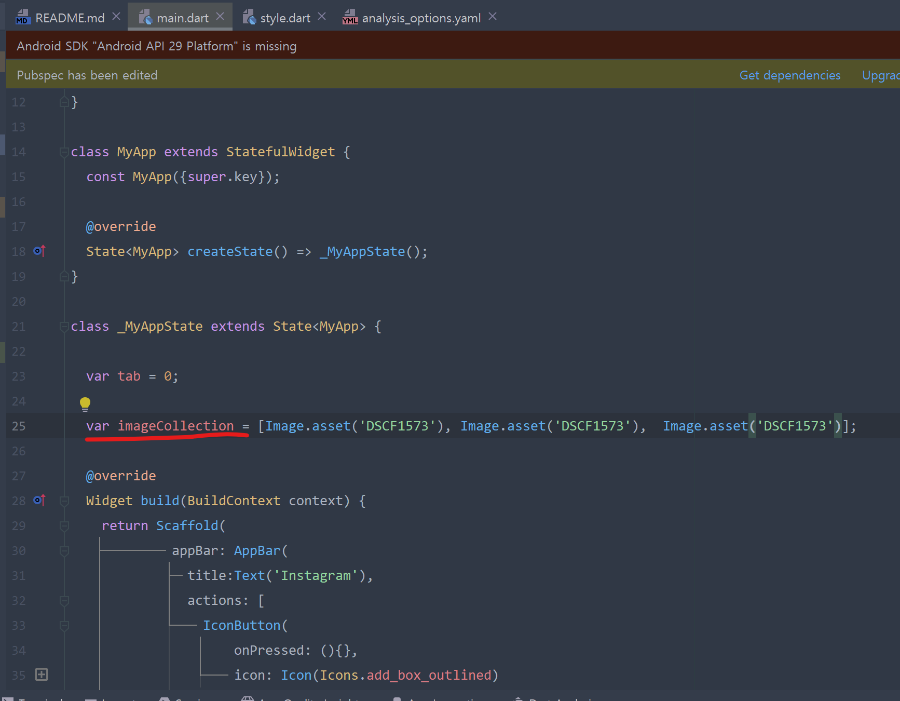
Task: Expand the folded region plus box at line 35
Action: (42, 675)
